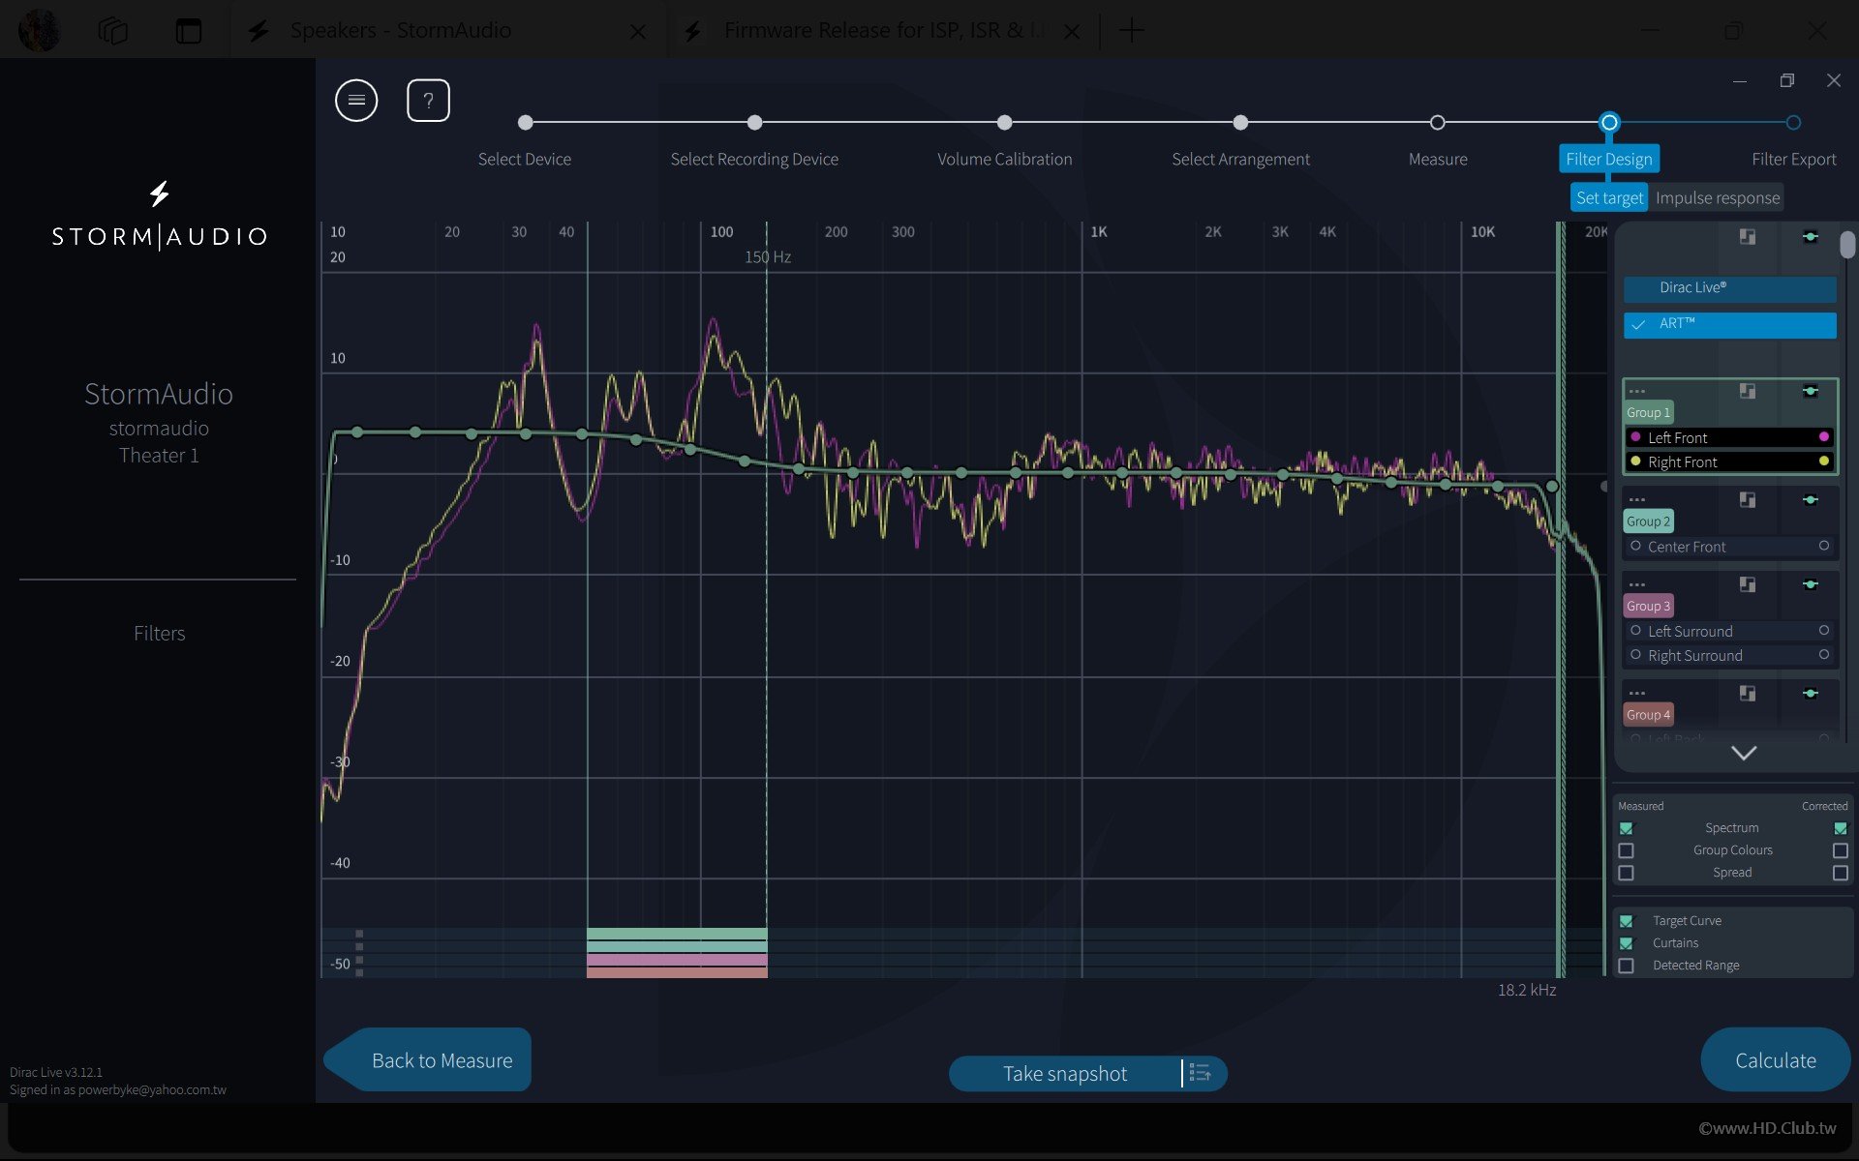Viewport: 1859px width, 1161px height.
Task: Select Center Front speaker row
Action: [x=1729, y=547]
